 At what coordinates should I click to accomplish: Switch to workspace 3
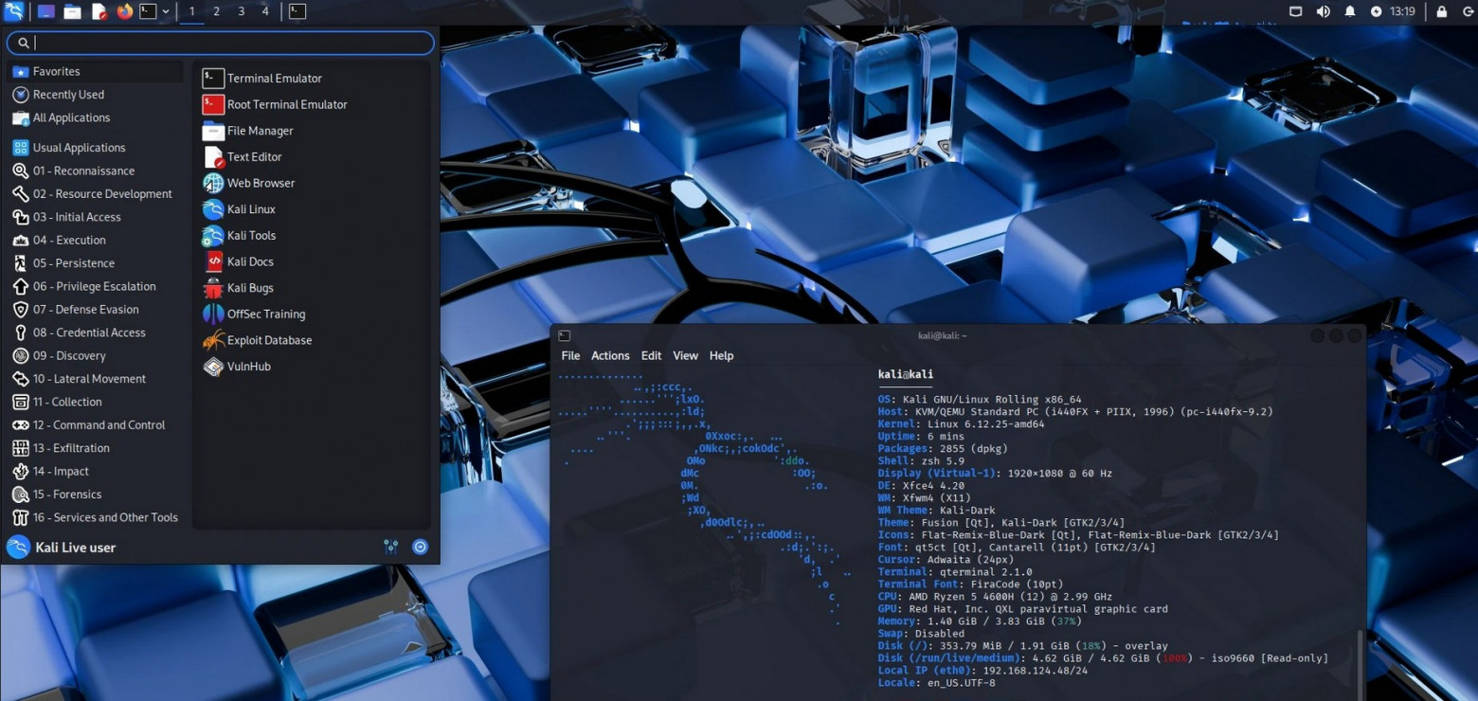tap(241, 11)
